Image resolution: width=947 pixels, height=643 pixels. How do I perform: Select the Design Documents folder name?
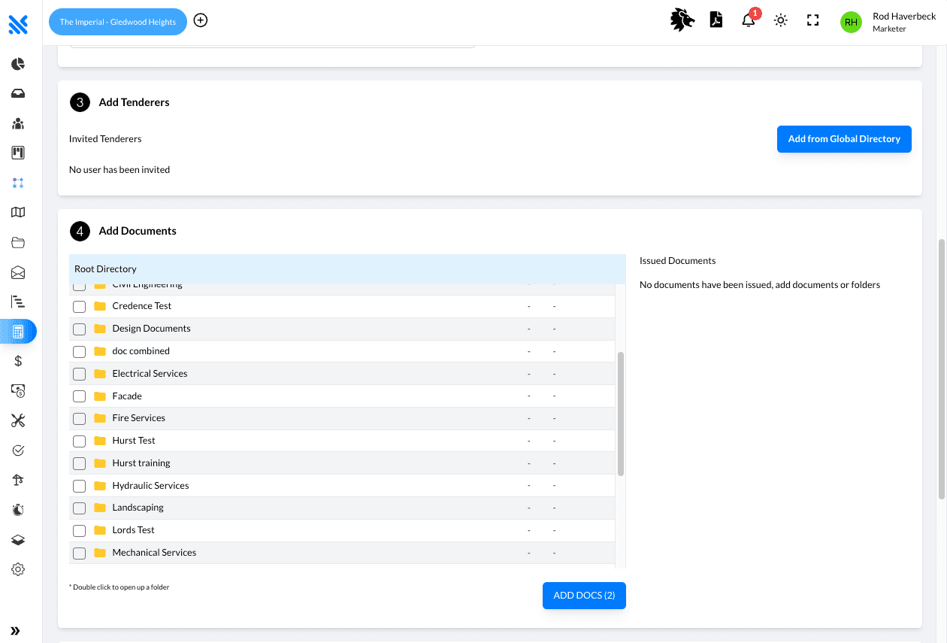click(151, 329)
